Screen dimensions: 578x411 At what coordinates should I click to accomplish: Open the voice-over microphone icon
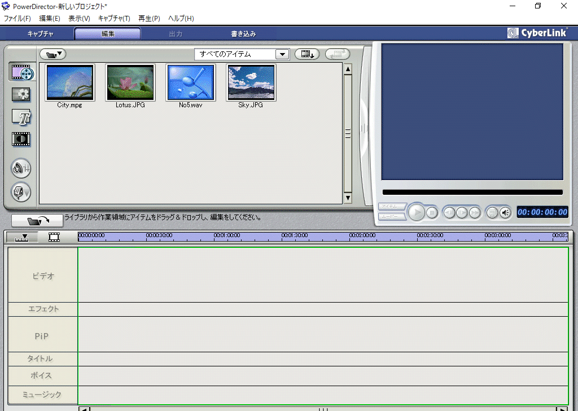pyautogui.click(x=21, y=193)
